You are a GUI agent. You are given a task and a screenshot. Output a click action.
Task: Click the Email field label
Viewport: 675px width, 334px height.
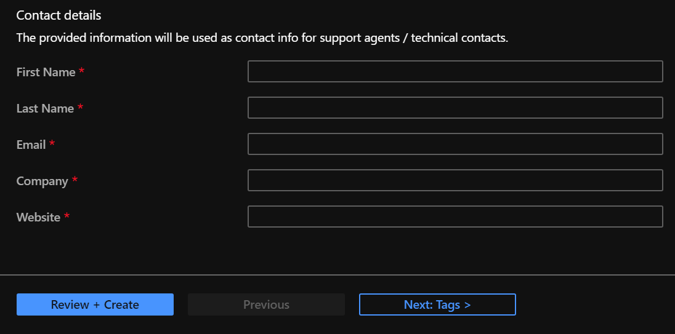(31, 145)
